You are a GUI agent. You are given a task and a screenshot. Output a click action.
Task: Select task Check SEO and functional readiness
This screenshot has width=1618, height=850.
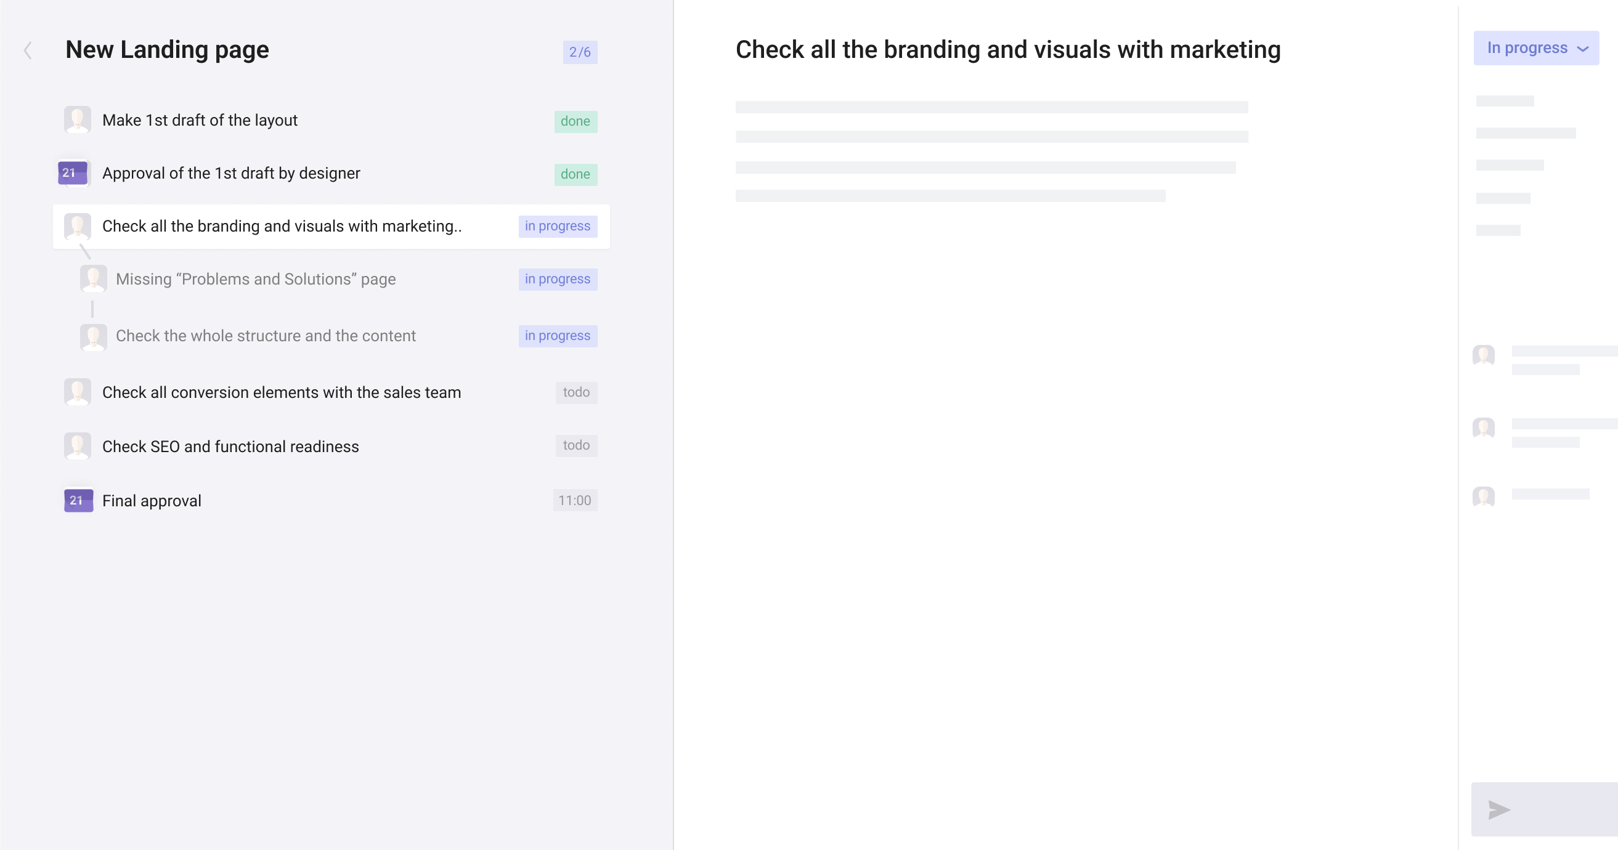pos(230,447)
